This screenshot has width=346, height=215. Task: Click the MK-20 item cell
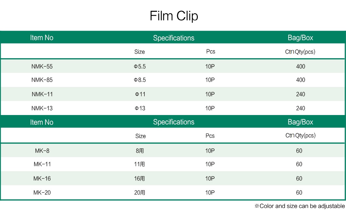[x=42, y=193]
